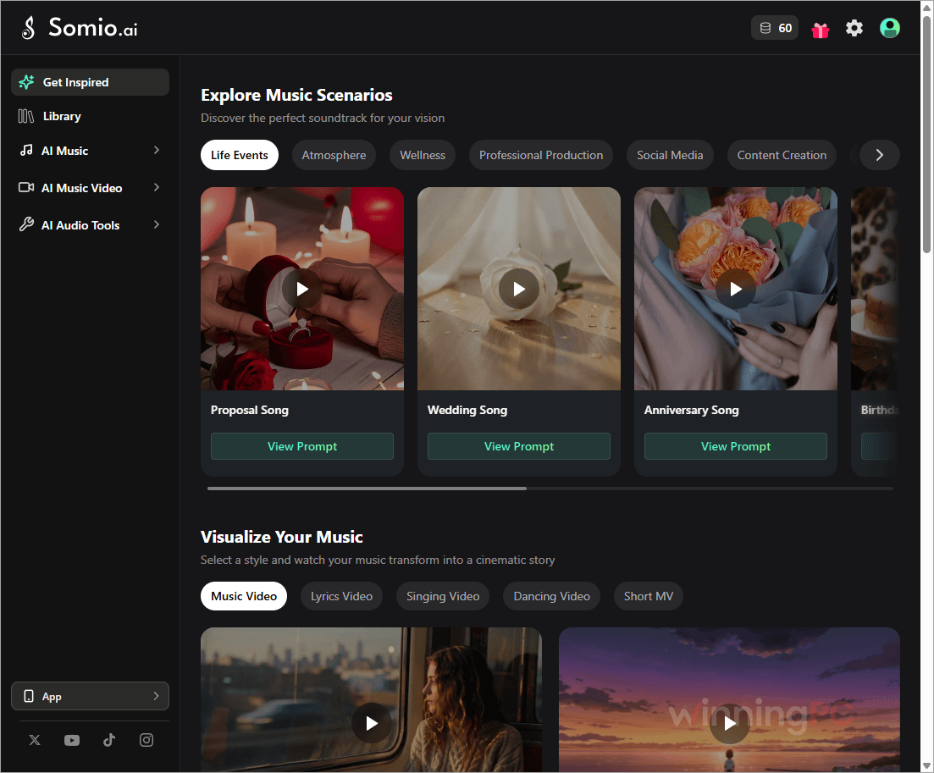The height and width of the screenshot is (773, 934).
Task: Expand the AI Music Video chevron
Action: tap(156, 188)
